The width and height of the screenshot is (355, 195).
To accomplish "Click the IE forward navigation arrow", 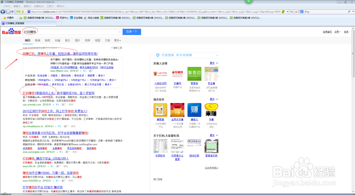I will click(9, 12).
